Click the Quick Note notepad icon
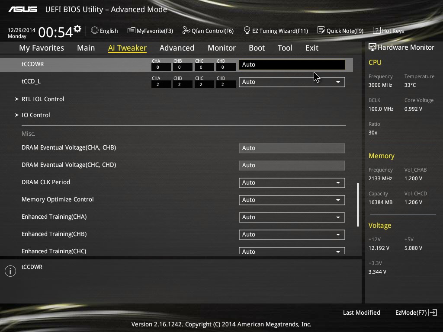The width and height of the screenshot is (443, 332). 321,30
